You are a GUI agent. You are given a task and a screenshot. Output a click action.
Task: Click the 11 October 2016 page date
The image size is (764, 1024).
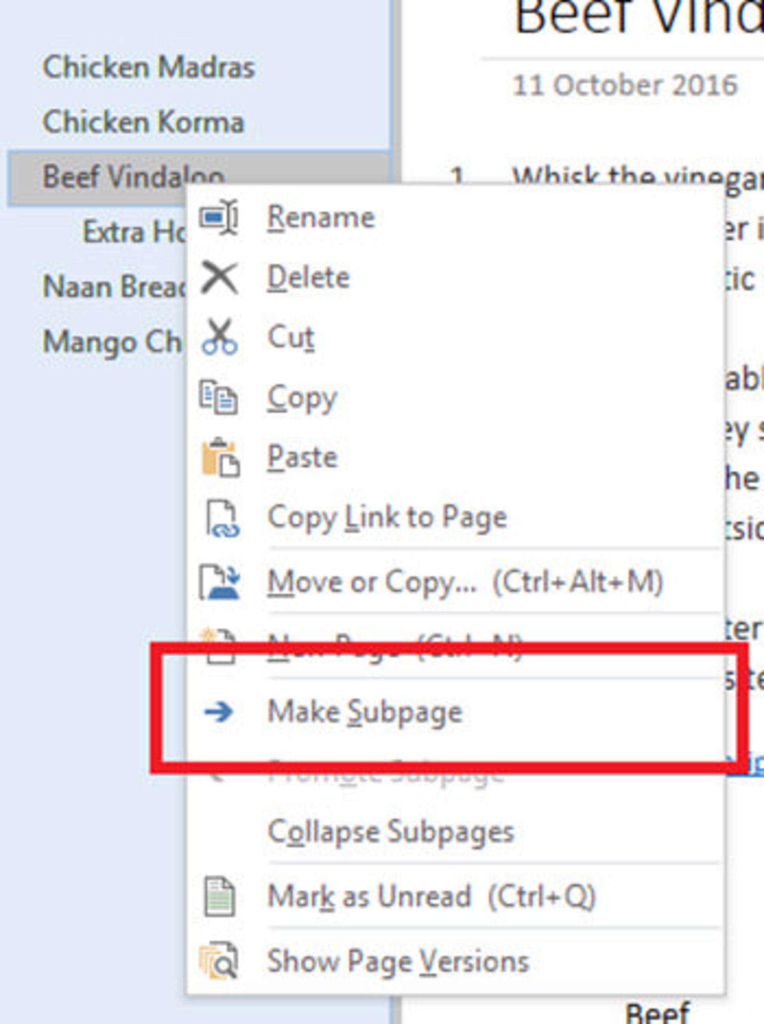point(625,86)
